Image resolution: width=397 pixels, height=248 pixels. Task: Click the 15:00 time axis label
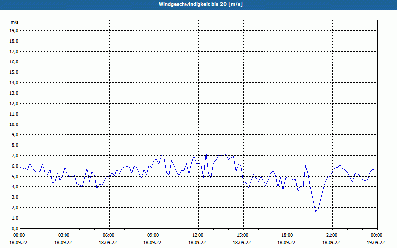point(243,235)
